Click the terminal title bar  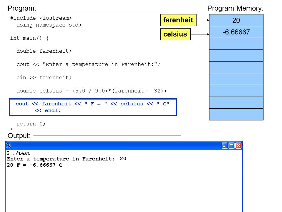(x=124, y=145)
